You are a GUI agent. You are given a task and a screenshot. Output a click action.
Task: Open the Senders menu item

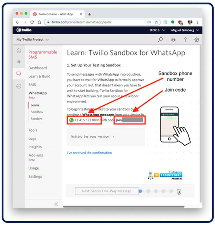(x=36, y=119)
